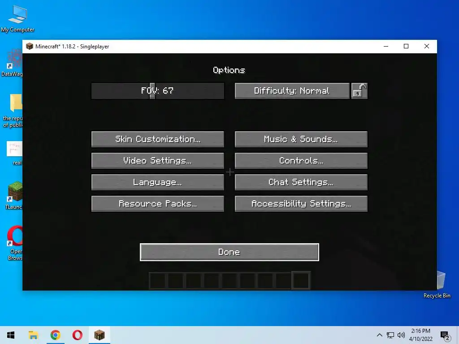
Task: Select the republic folder on desktop
Action: click(x=13, y=111)
